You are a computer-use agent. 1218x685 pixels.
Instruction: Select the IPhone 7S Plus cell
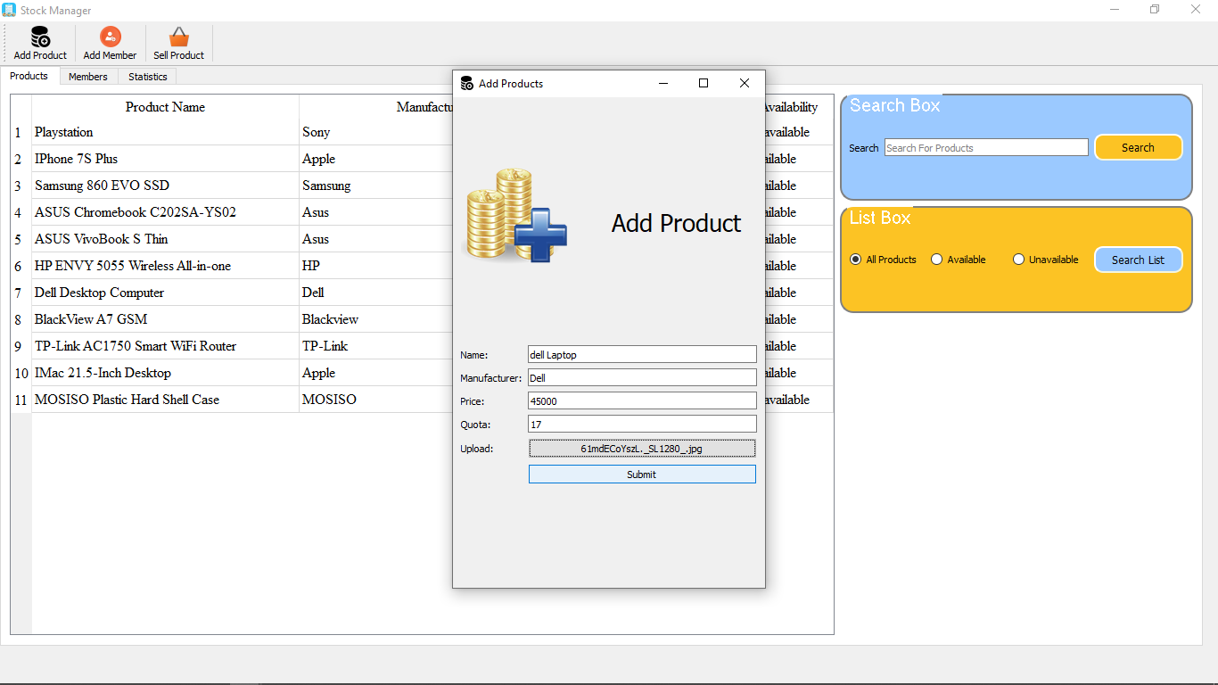[165, 159]
